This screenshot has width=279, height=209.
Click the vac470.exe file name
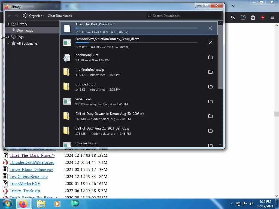tap(83, 99)
